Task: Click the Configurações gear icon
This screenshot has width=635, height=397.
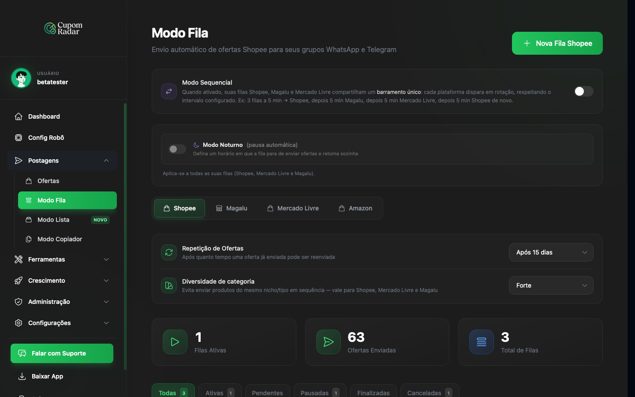Action: [x=19, y=323]
